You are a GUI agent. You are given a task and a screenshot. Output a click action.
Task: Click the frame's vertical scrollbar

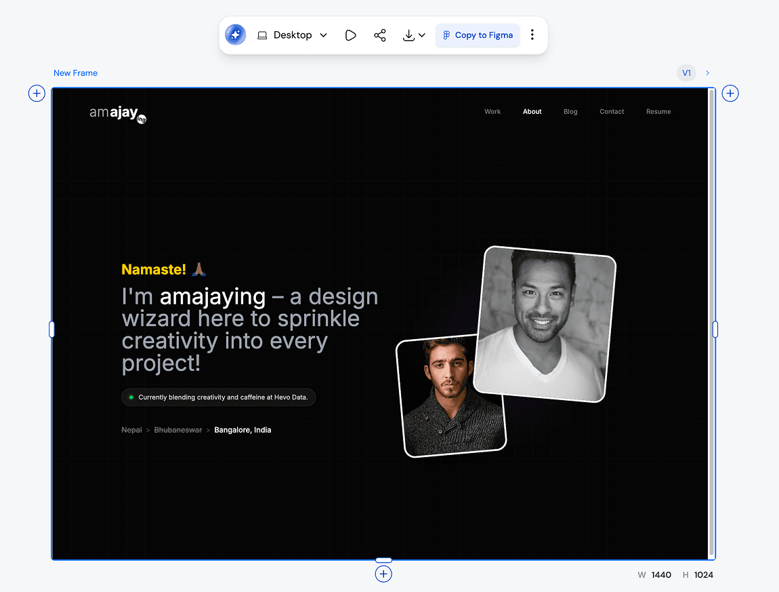point(711,319)
